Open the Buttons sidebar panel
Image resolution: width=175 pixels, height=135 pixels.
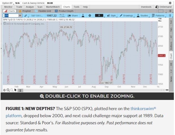point(171,46)
